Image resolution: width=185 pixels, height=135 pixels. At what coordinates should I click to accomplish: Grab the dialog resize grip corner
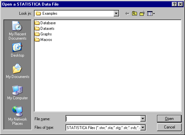pos(182,132)
